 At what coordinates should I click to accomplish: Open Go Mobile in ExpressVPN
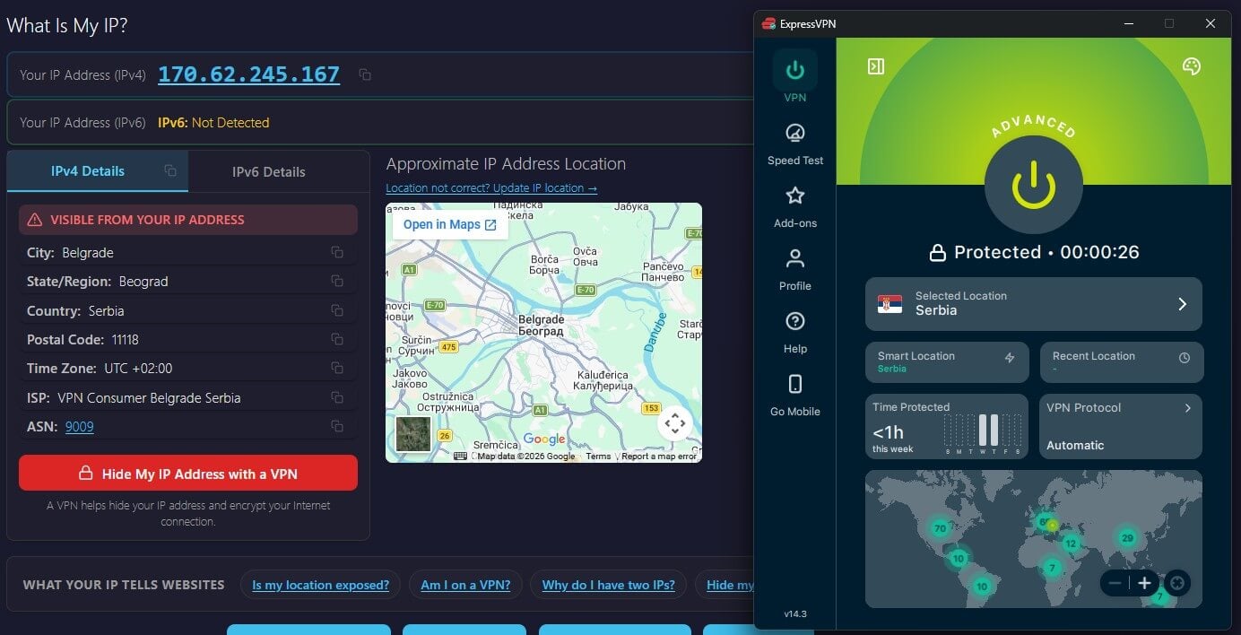pos(794,395)
